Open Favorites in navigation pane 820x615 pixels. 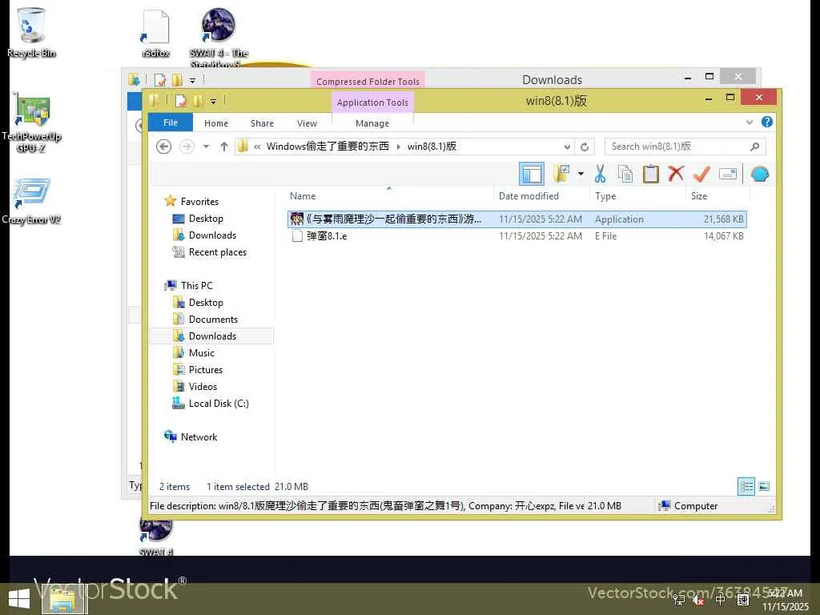199,201
